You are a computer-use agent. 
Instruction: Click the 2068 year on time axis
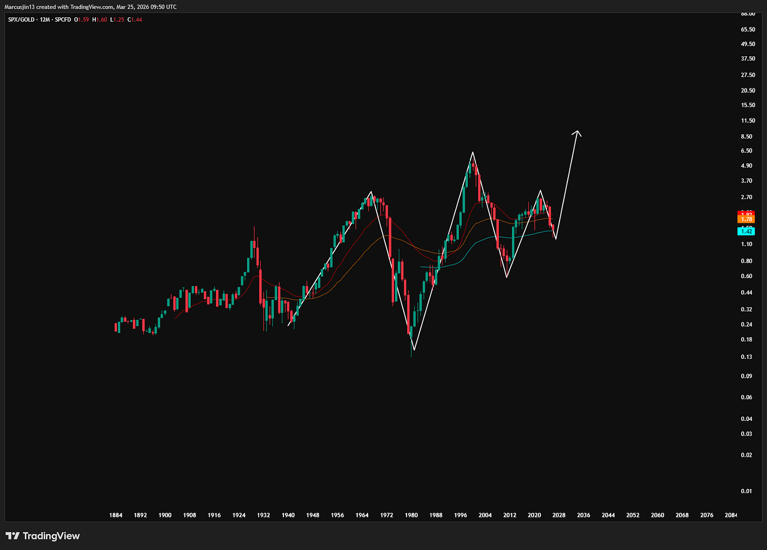click(682, 515)
